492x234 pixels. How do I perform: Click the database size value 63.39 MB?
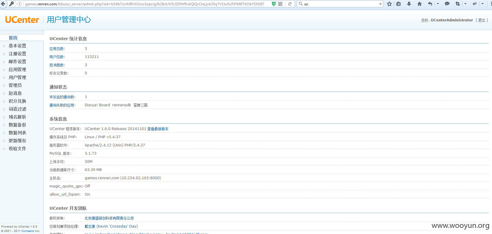[93, 170]
